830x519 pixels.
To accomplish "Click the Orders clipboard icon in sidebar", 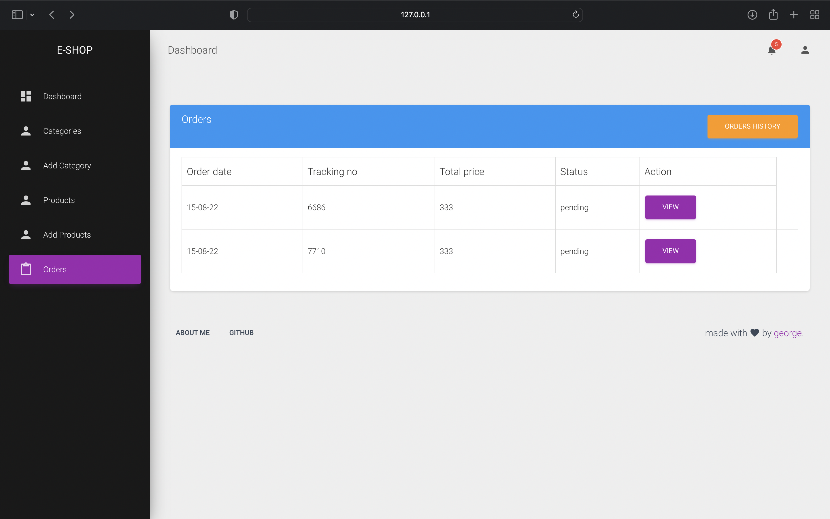I will tap(26, 269).
